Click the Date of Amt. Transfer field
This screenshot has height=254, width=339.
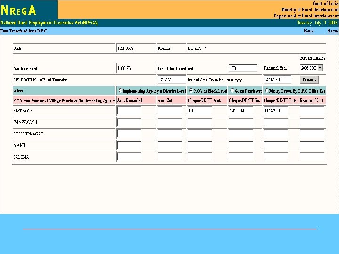[277, 79]
